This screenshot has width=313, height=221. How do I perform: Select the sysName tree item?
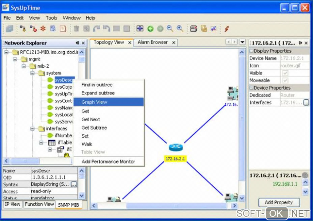(64, 108)
